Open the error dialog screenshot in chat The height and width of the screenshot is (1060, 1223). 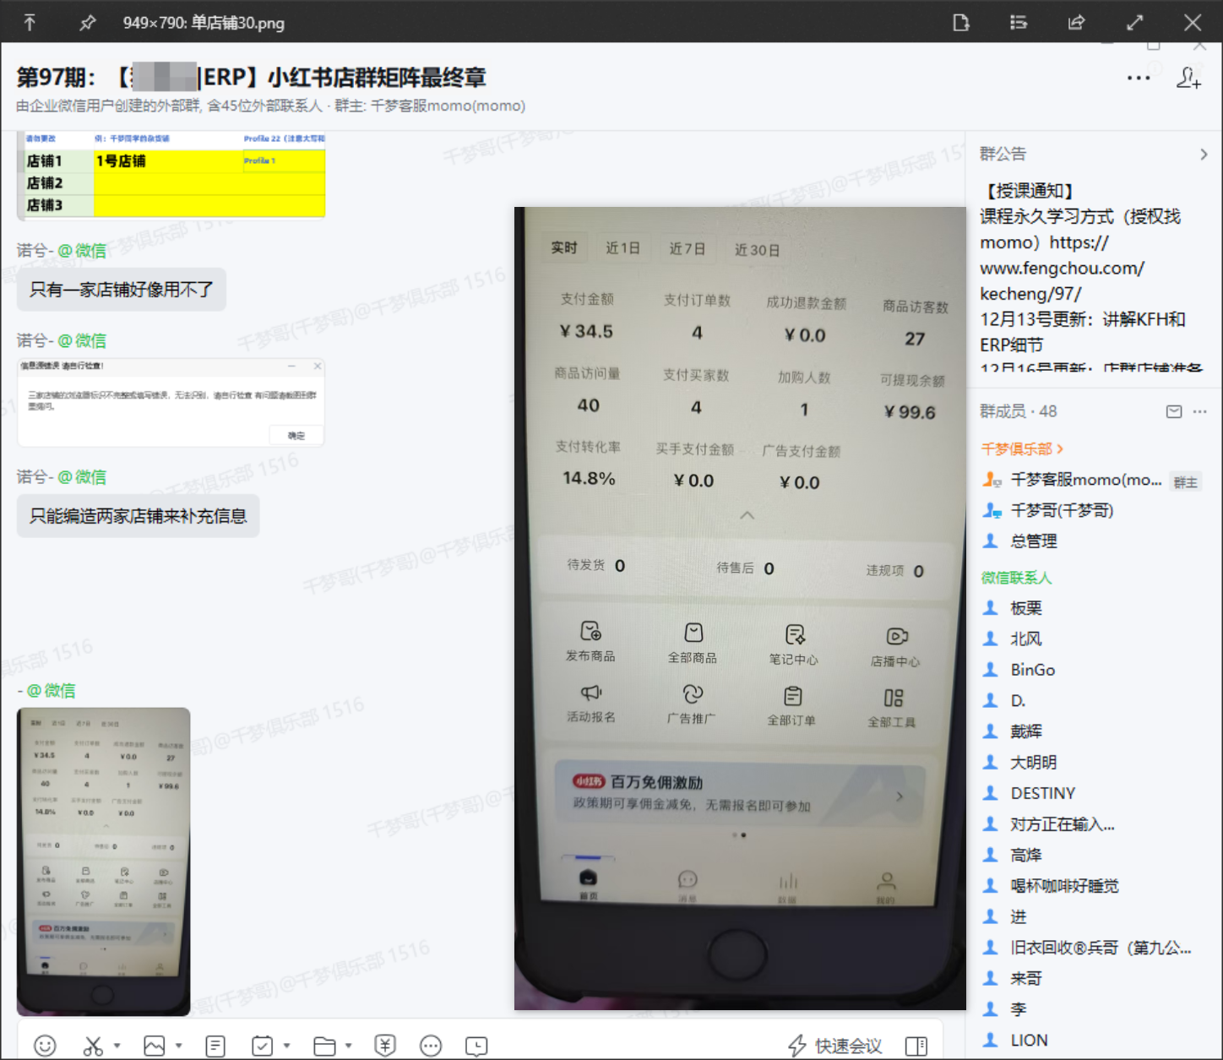click(x=171, y=403)
